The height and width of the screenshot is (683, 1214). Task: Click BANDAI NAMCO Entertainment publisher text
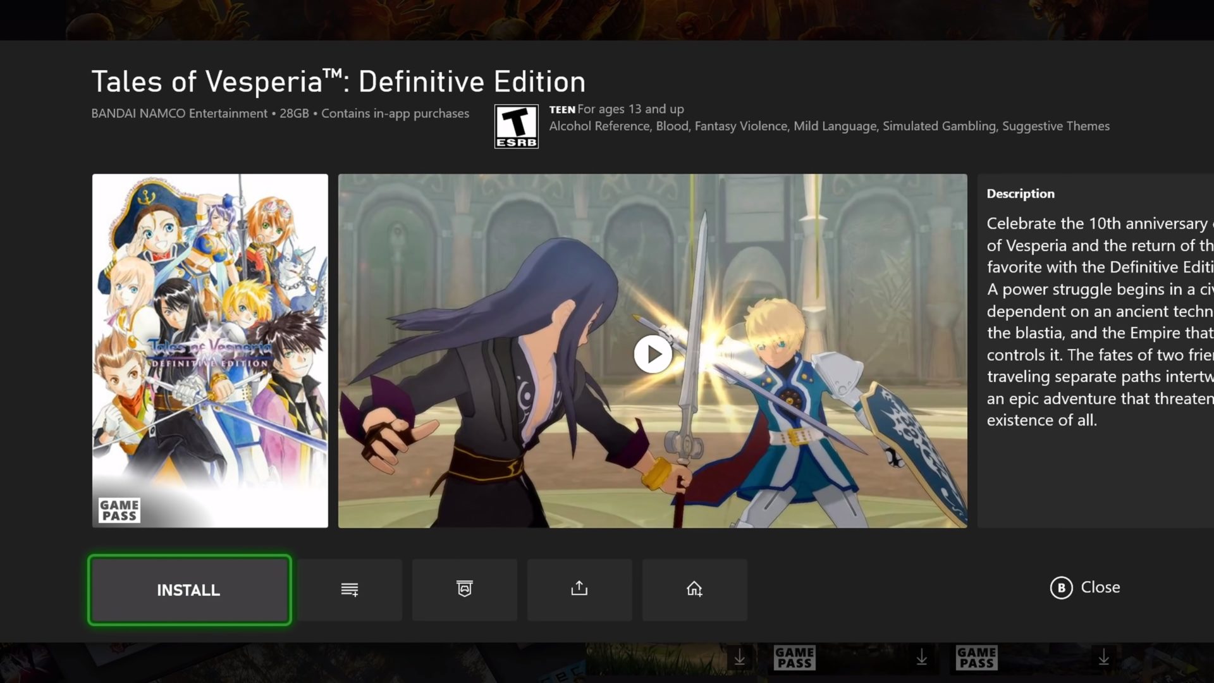(x=180, y=114)
